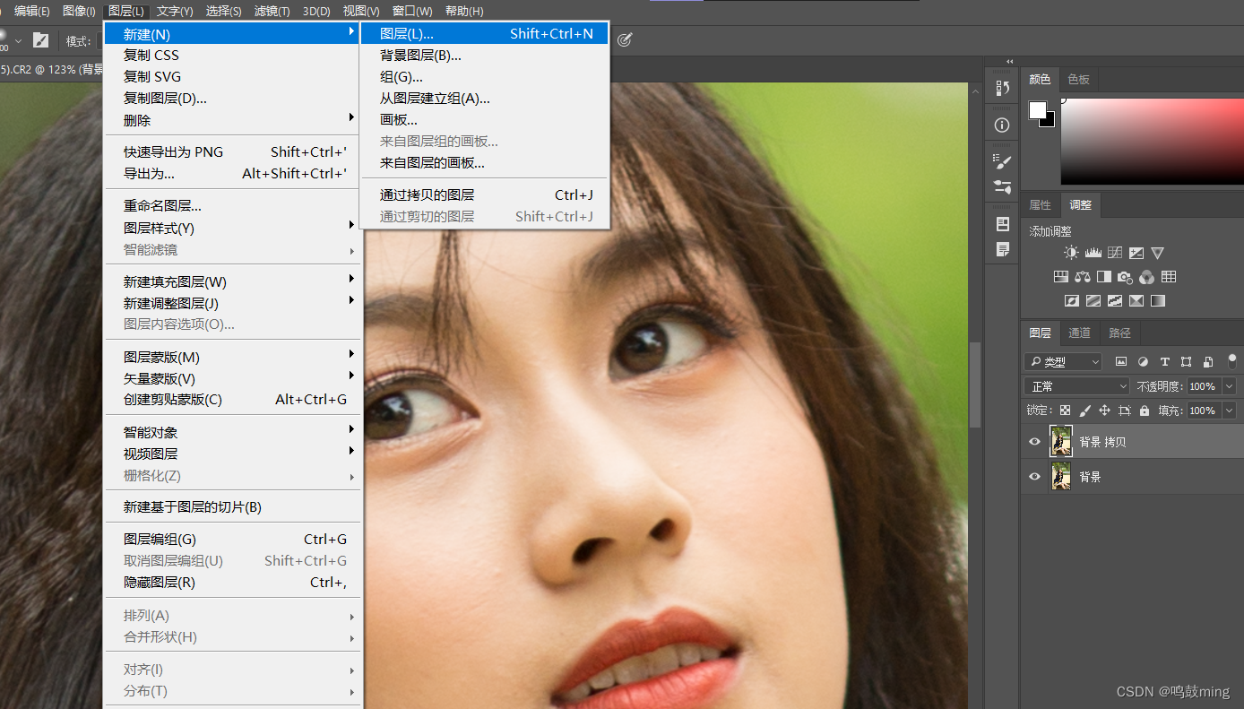Screen dimensions: 1244x709
Task: Add an Invert adjustment
Action: 1072,301
